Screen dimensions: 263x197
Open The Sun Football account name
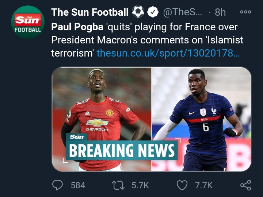(x=90, y=12)
